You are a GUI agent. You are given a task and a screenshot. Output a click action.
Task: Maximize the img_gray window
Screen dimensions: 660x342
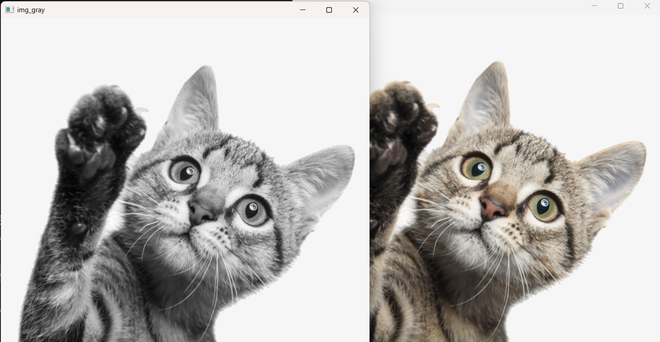329,10
